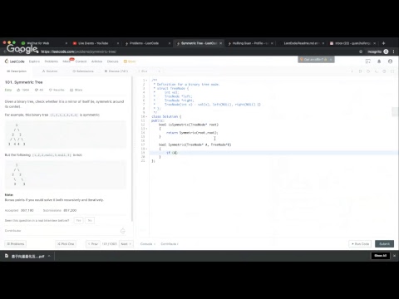Viewport: 399px width, 299px height.
Task: Switch to Solution tab
Action: tap(50, 71)
